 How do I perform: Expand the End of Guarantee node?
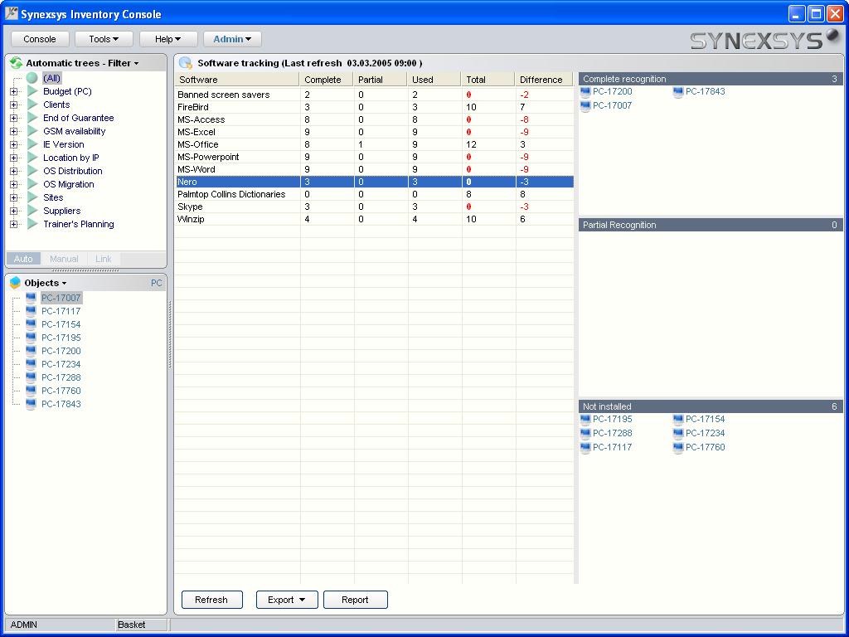13,118
